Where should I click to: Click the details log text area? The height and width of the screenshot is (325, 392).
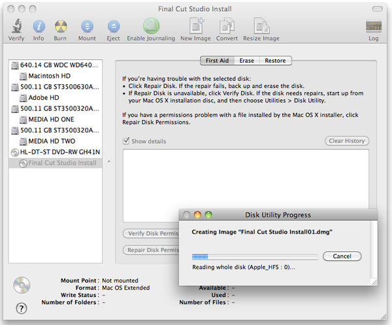(246, 185)
